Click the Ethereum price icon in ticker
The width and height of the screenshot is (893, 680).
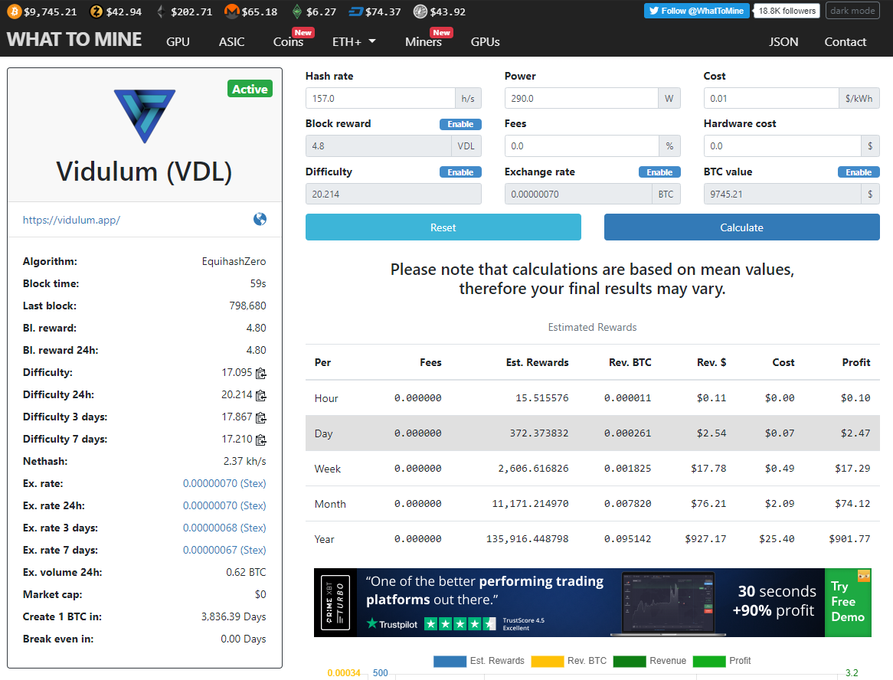[161, 11]
